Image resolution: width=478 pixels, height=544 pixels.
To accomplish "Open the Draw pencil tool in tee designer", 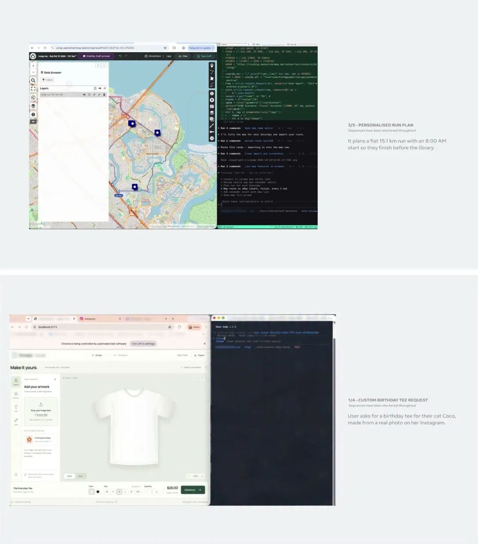I will (16, 421).
